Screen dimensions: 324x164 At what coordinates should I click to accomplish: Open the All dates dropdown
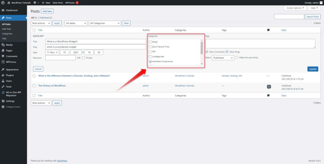tap(76, 23)
